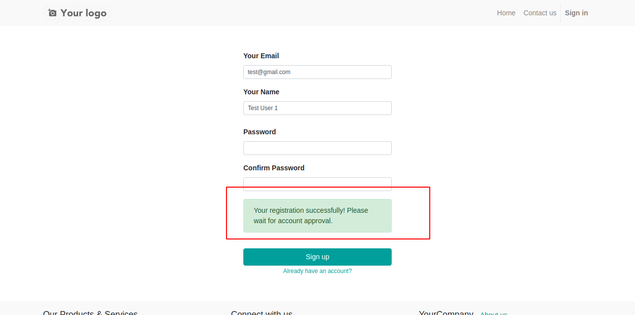This screenshot has height=315, width=635.
Task: Focus the Your Email input field
Action: click(317, 72)
